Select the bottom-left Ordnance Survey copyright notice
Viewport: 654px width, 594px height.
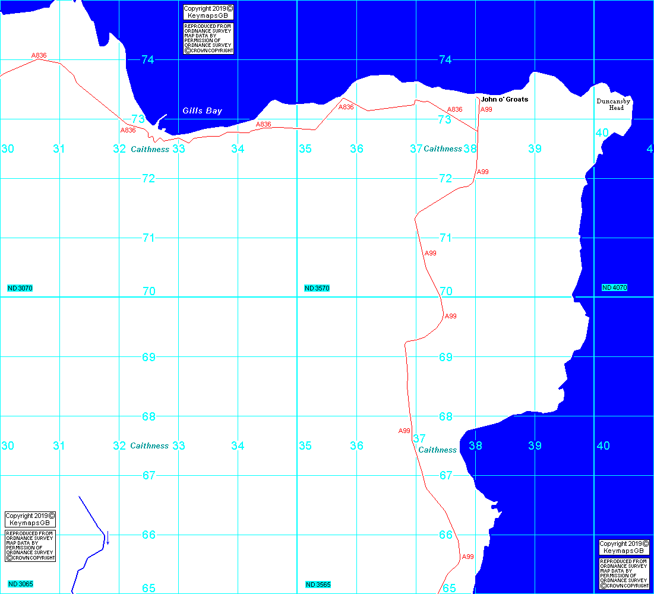pos(30,546)
